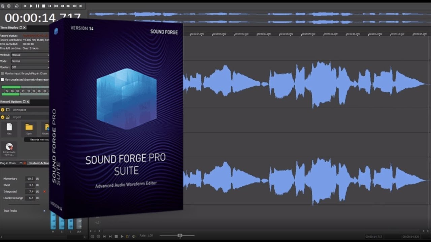Viewport: 431px width, 242px height.
Task: Check Play unselected channels when recording
Action: (2, 80)
